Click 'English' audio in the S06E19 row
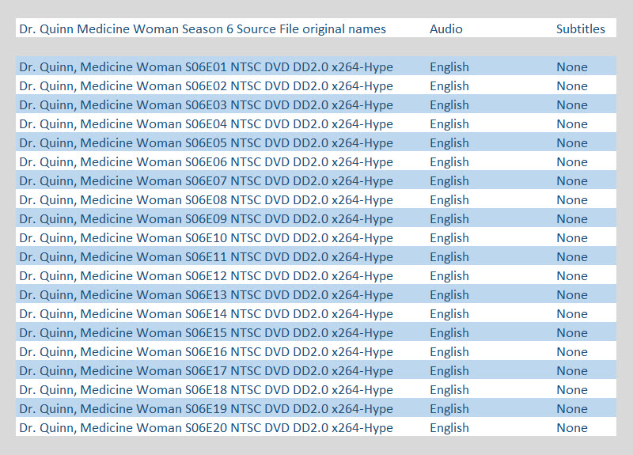Image resolution: width=633 pixels, height=455 pixels. [449, 408]
